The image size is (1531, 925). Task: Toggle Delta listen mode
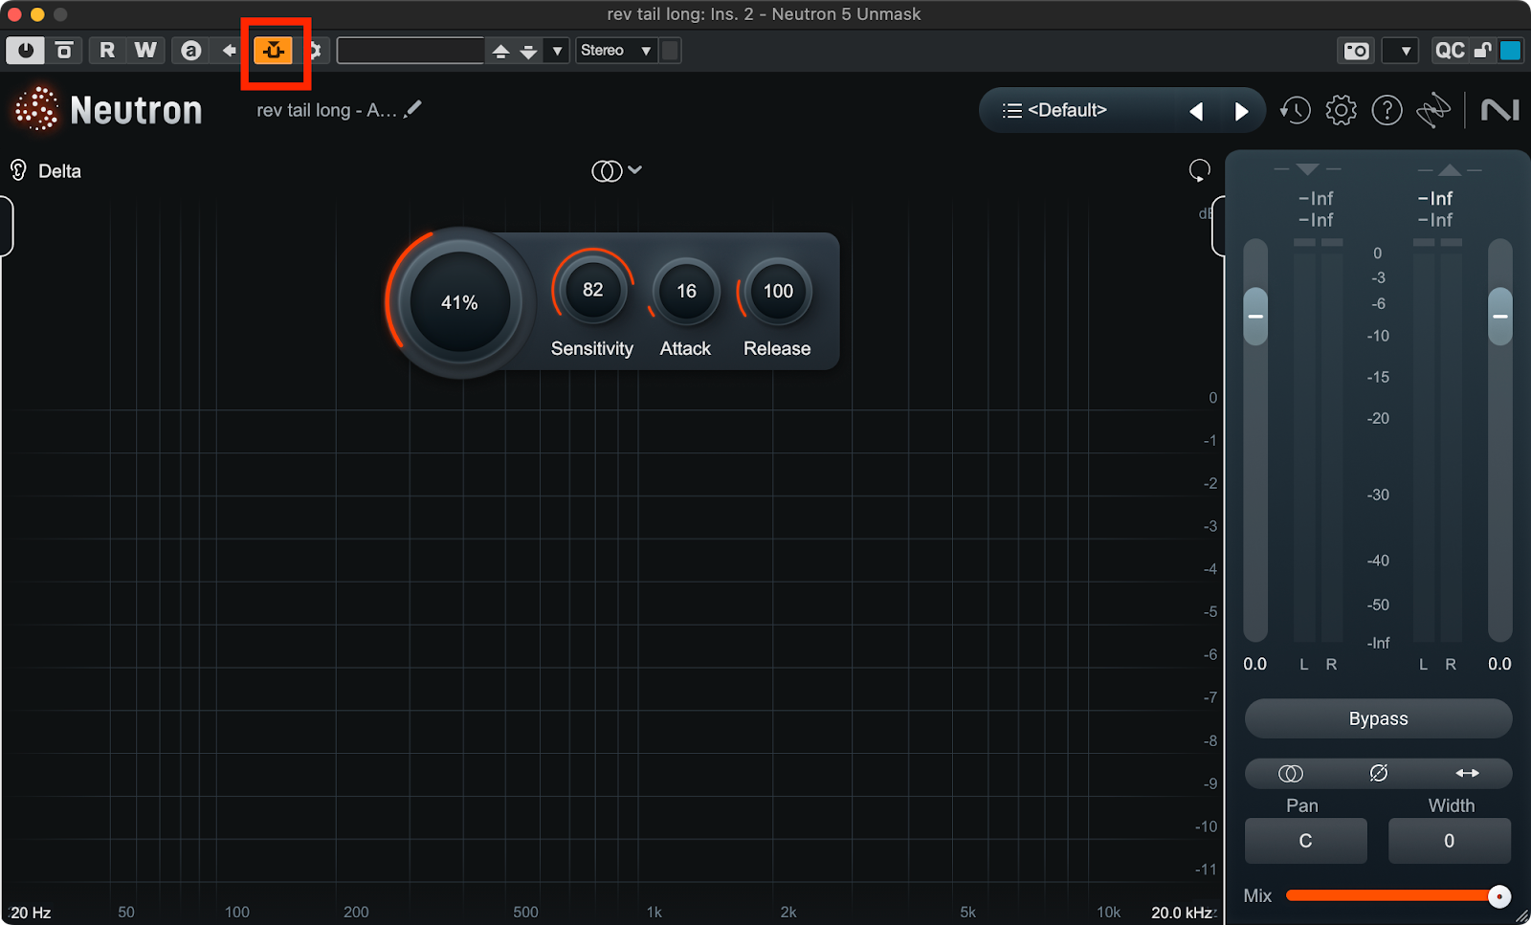[x=46, y=171]
